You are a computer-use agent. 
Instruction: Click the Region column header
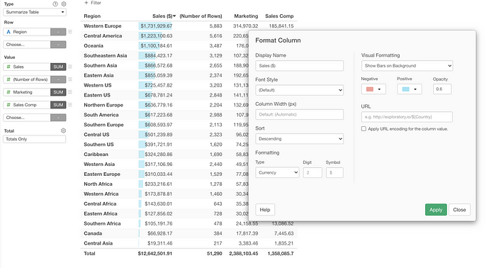[92, 16]
